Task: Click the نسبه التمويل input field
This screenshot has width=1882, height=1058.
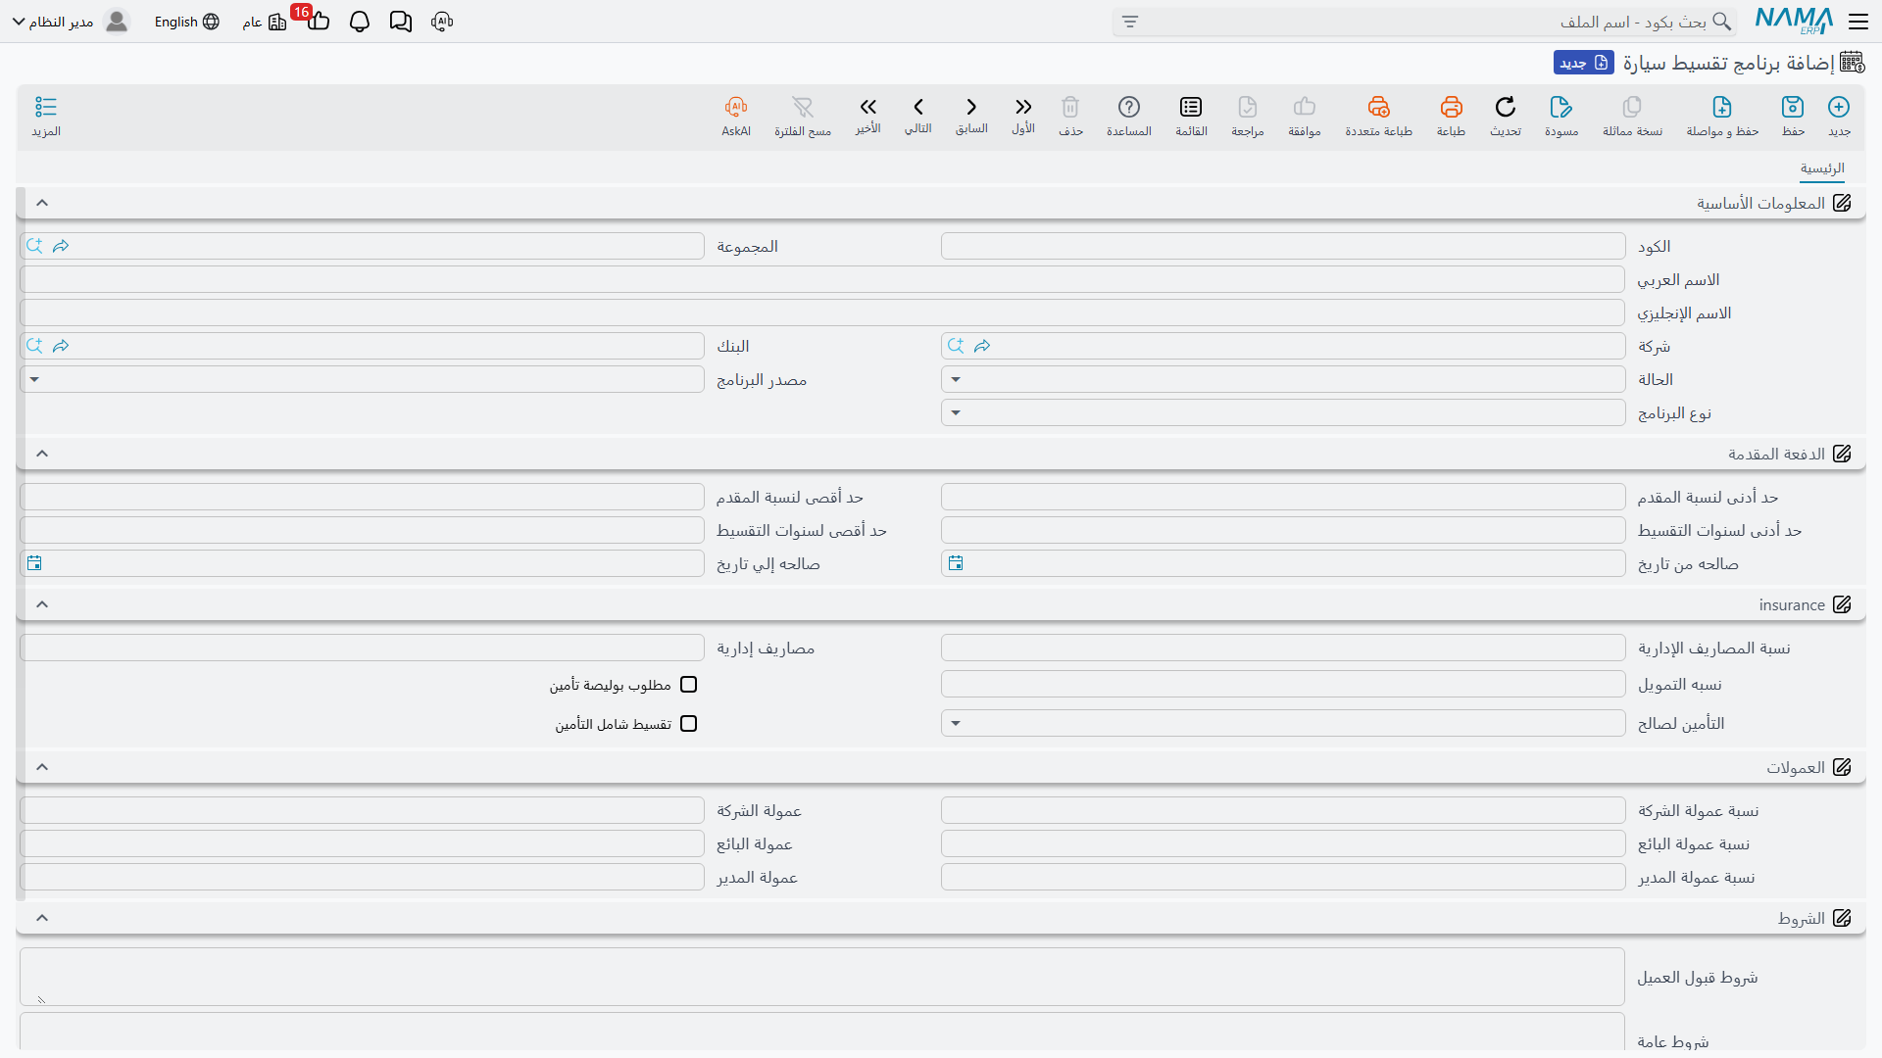Action: pyautogui.click(x=1283, y=684)
